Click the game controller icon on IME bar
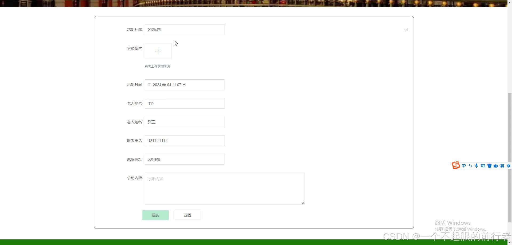 click(x=496, y=166)
